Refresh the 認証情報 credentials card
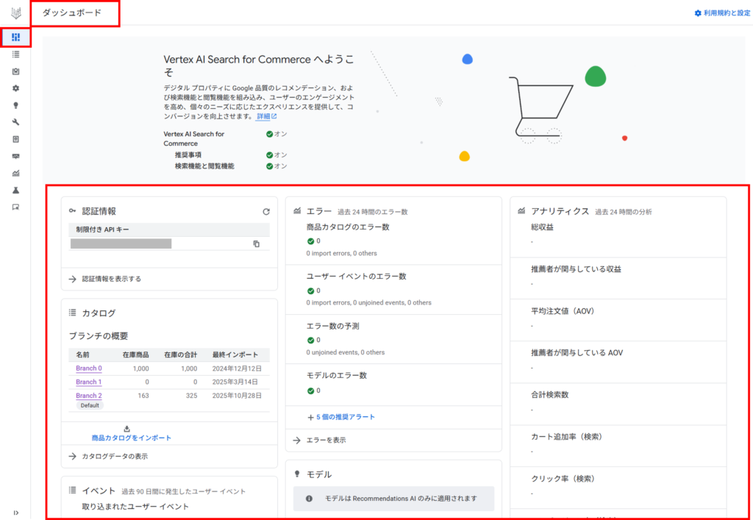753x520 pixels. click(266, 211)
